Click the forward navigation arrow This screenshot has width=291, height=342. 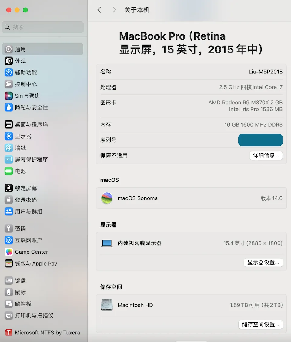[x=114, y=10]
